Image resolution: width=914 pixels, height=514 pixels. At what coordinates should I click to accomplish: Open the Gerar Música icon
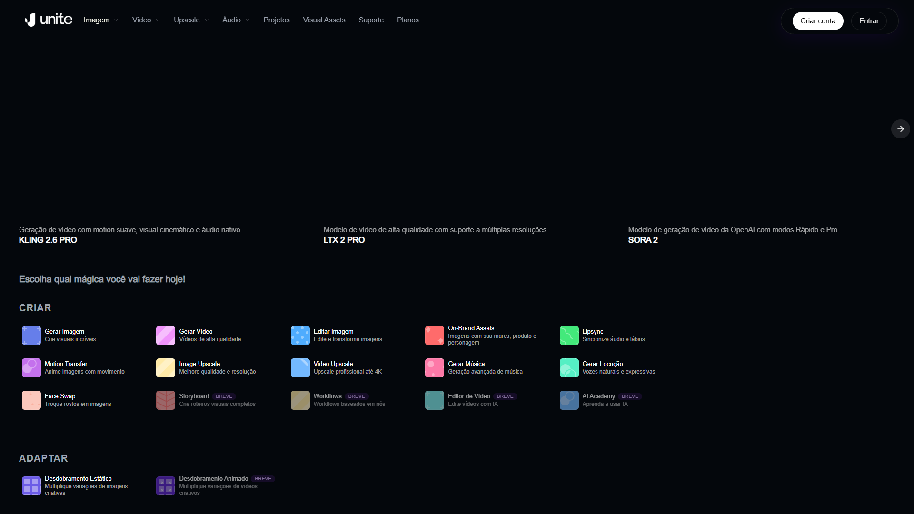tap(435, 368)
